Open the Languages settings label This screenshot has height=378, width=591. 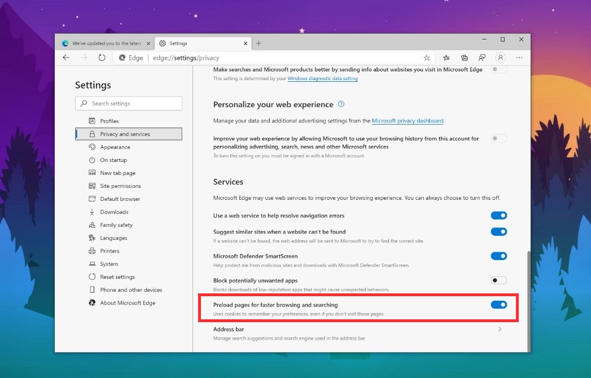113,238
